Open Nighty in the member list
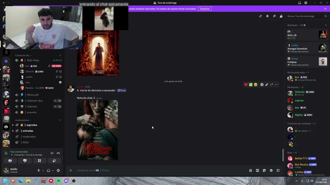This screenshot has width=330, height=185. [307, 115]
